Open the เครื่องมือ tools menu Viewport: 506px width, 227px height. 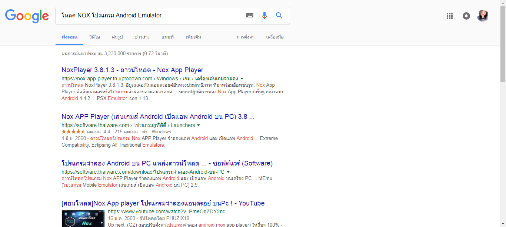[275, 37]
